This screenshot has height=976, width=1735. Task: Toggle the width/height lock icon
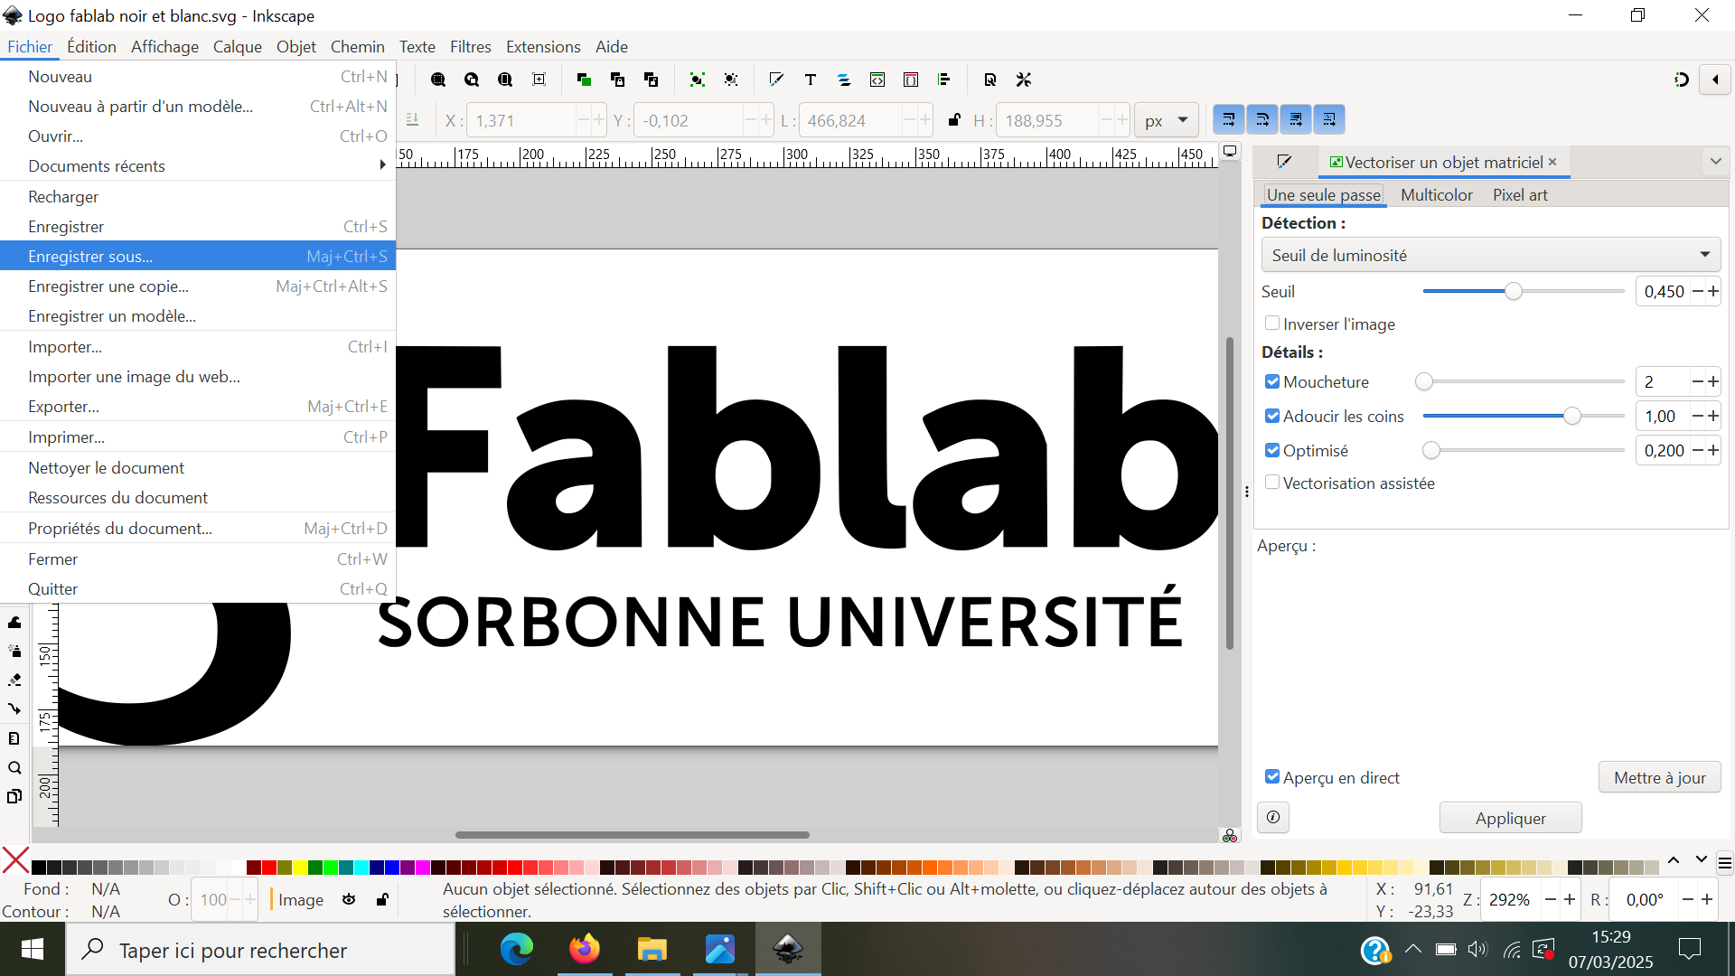(954, 120)
